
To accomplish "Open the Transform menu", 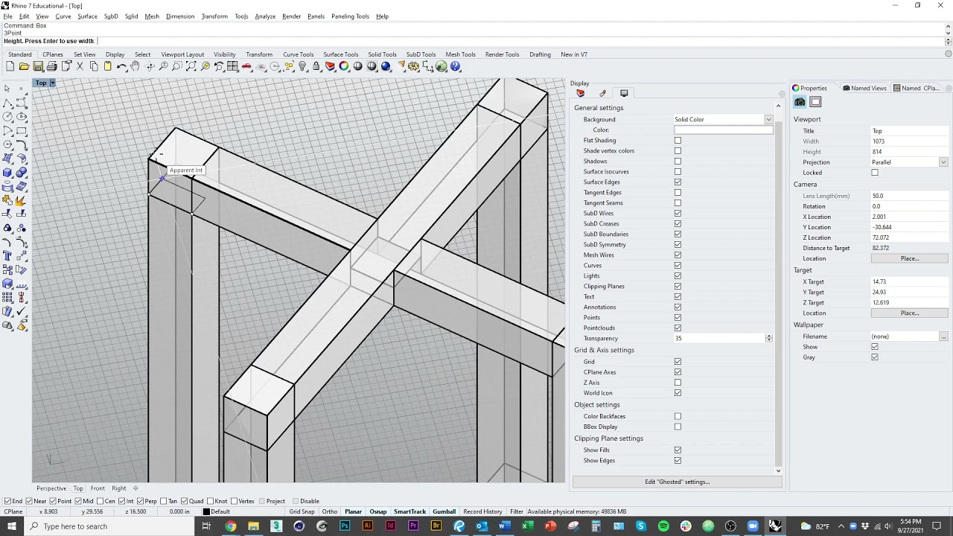I will coord(214,16).
